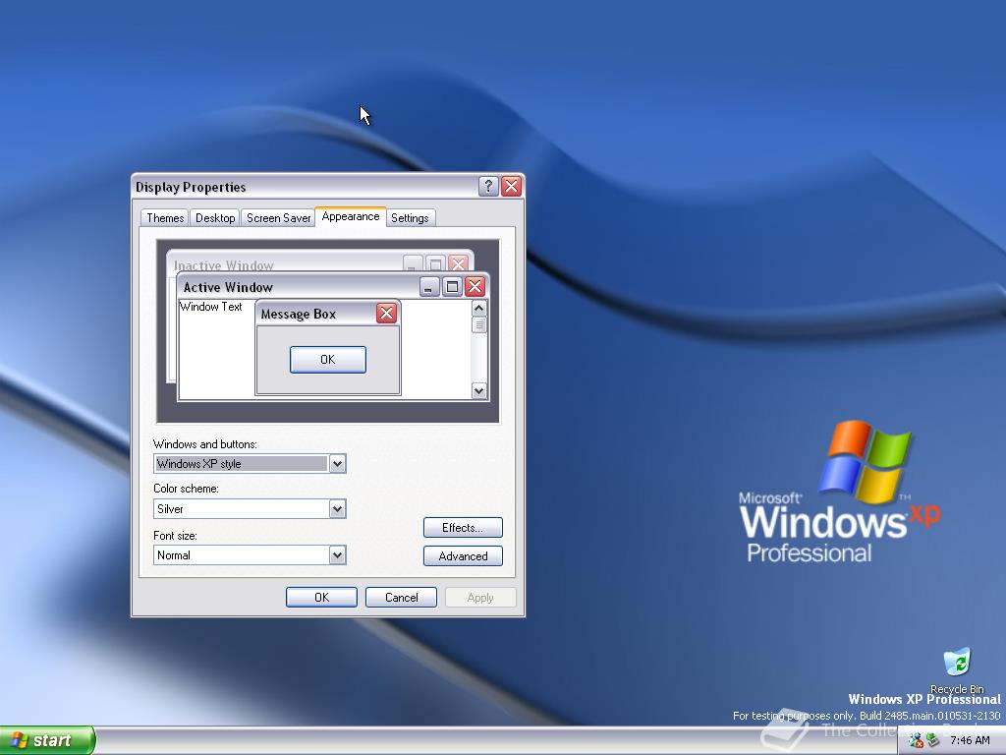
Task: Click the preview Active Window maximize icon
Action: click(x=452, y=286)
